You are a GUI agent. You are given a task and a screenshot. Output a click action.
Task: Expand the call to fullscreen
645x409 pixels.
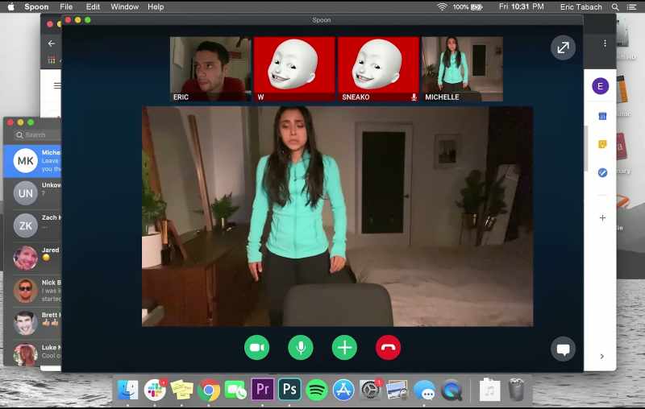(563, 48)
